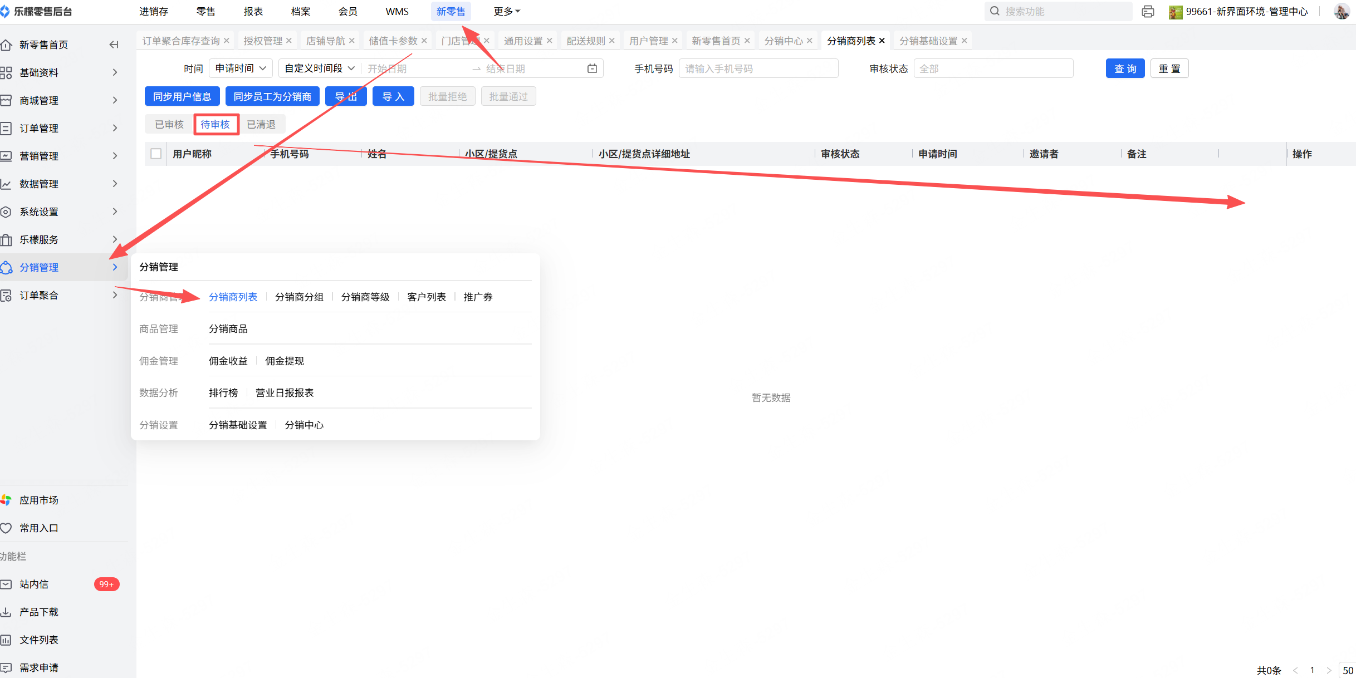Close the 分销商列表 tab
The width and height of the screenshot is (1356, 678).
882,41
